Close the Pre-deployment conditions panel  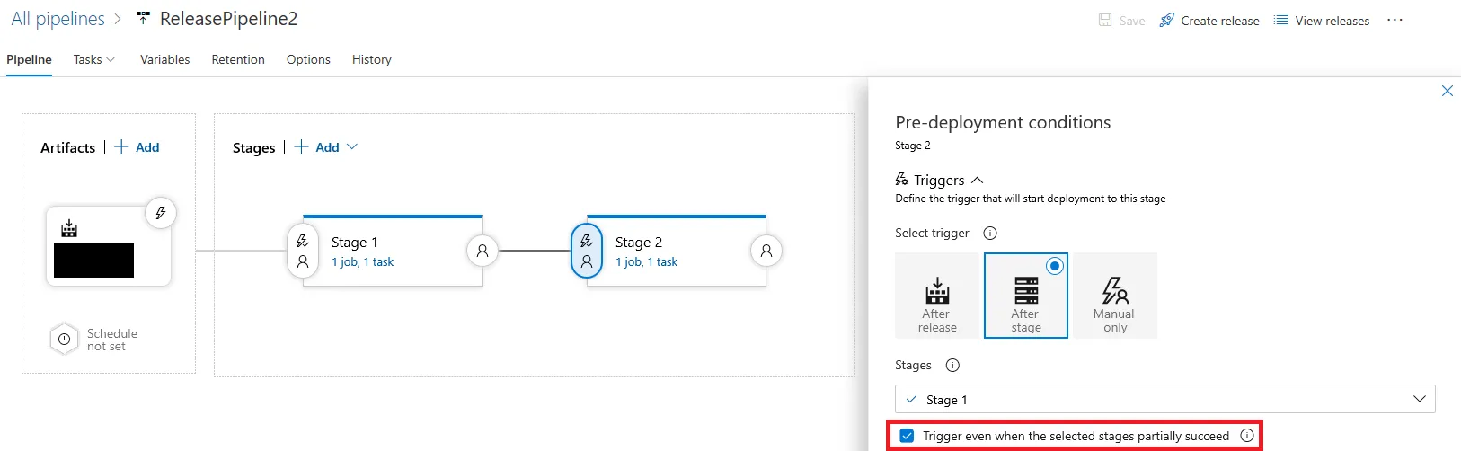coord(1447,91)
